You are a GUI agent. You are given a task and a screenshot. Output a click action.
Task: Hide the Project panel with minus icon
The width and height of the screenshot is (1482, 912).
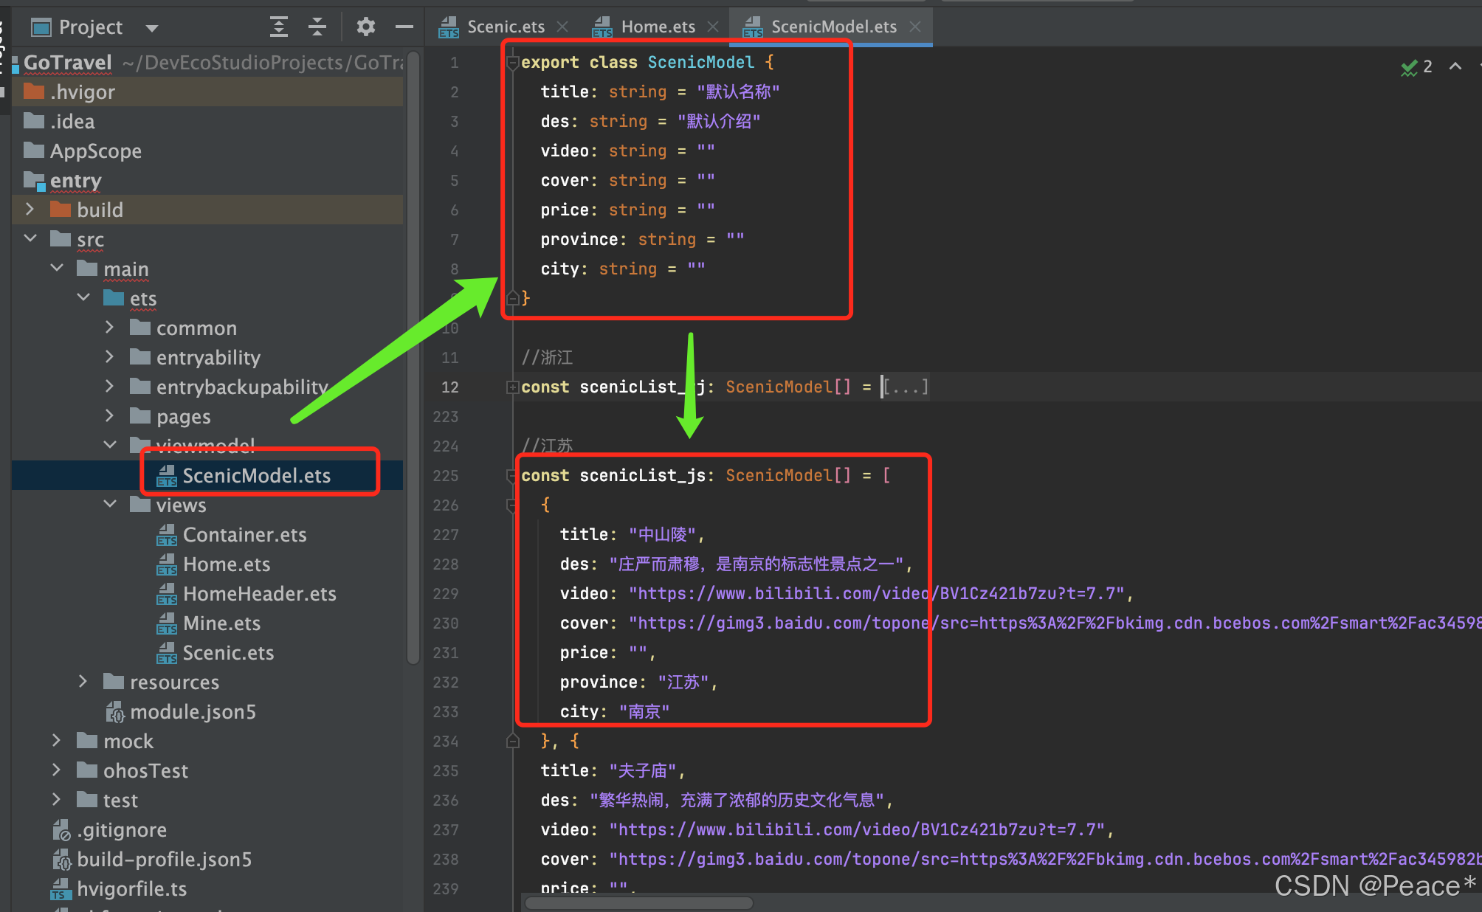click(404, 27)
